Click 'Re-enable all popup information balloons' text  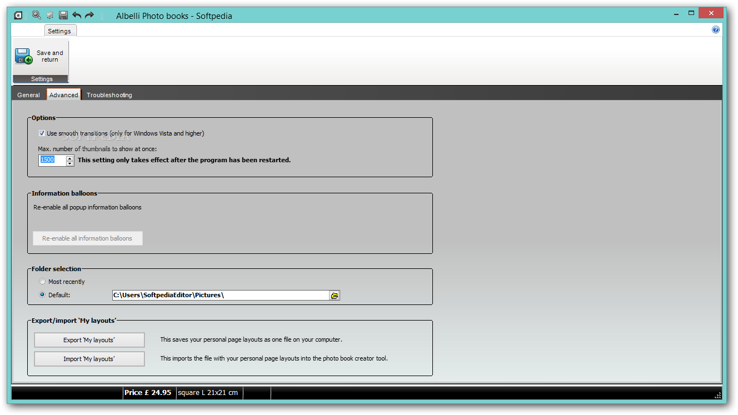(x=88, y=207)
